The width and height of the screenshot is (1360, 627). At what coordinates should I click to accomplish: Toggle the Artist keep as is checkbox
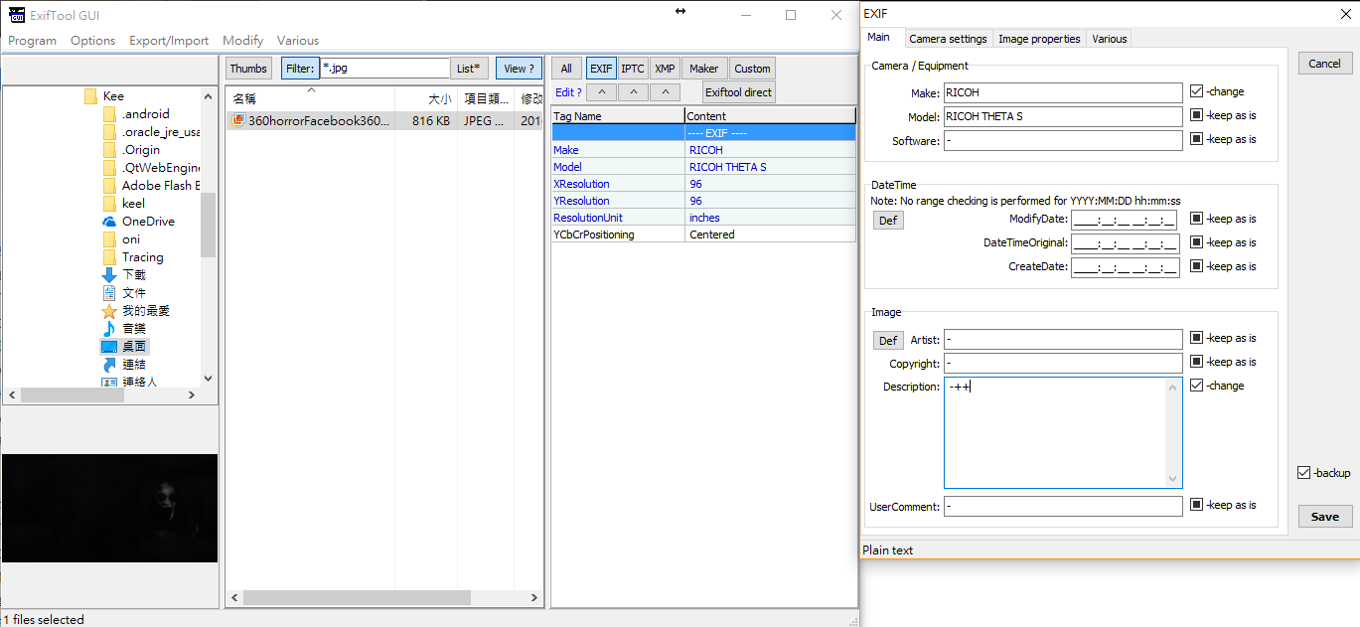pos(1197,338)
